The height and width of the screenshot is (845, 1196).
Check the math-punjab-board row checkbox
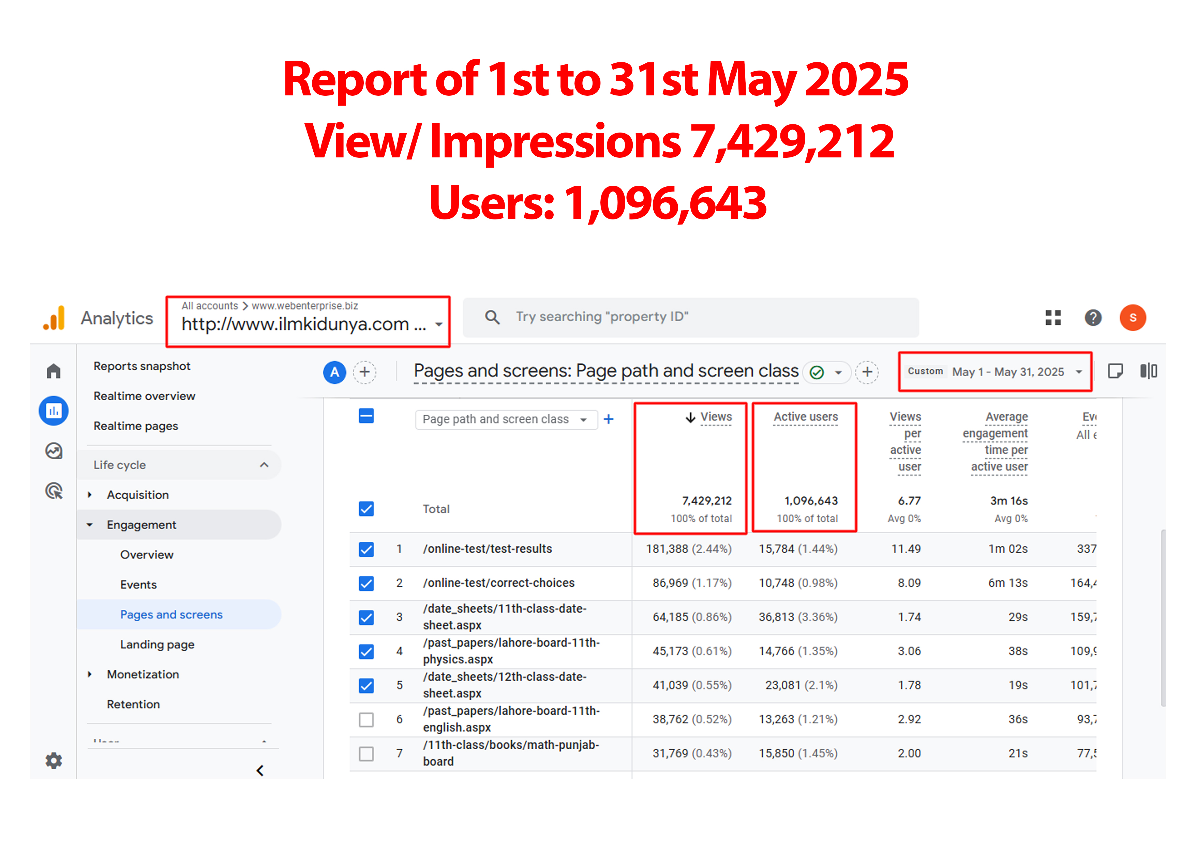coord(366,753)
